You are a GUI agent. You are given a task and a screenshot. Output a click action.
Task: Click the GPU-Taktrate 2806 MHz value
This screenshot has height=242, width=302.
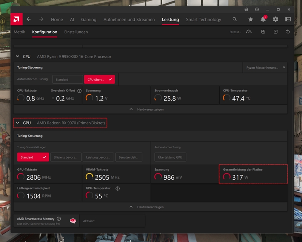pos(39,177)
